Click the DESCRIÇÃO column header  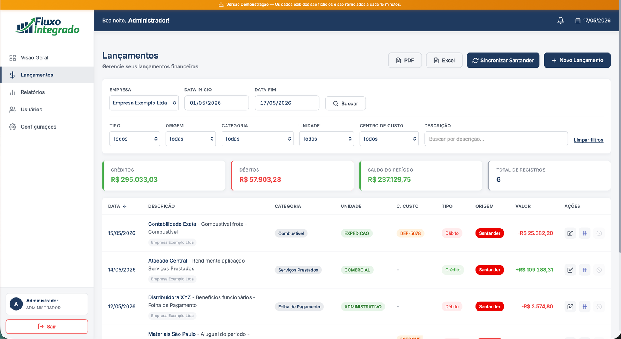(161, 207)
